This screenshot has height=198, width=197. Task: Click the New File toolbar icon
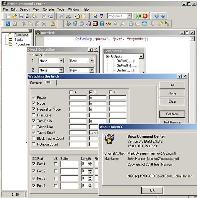pos(8,16)
